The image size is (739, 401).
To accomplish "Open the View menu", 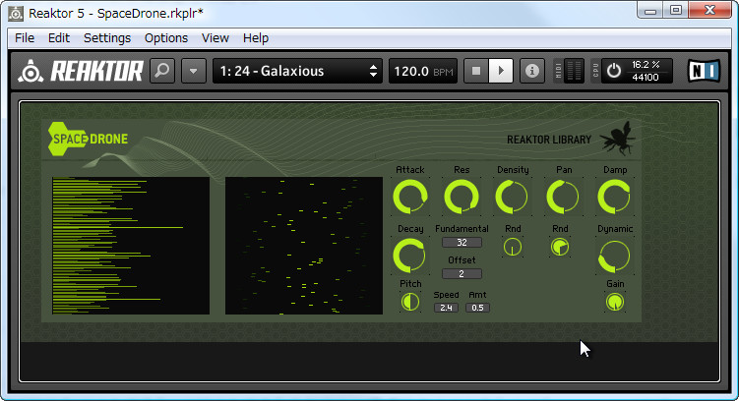I will tap(215, 38).
